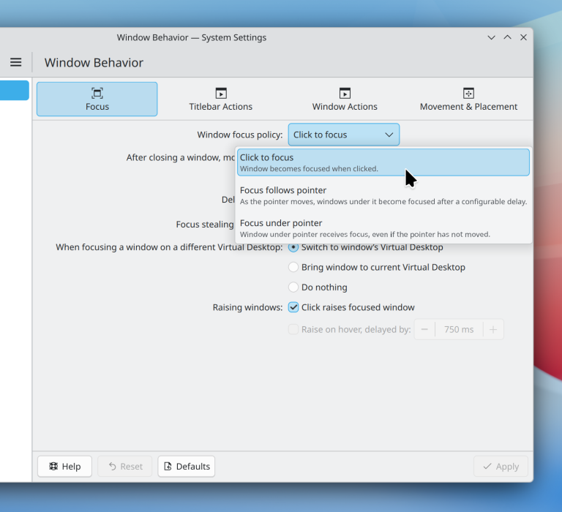Choose Focus under pointer policy
Viewport: 562px width, 512px height.
pos(383,228)
